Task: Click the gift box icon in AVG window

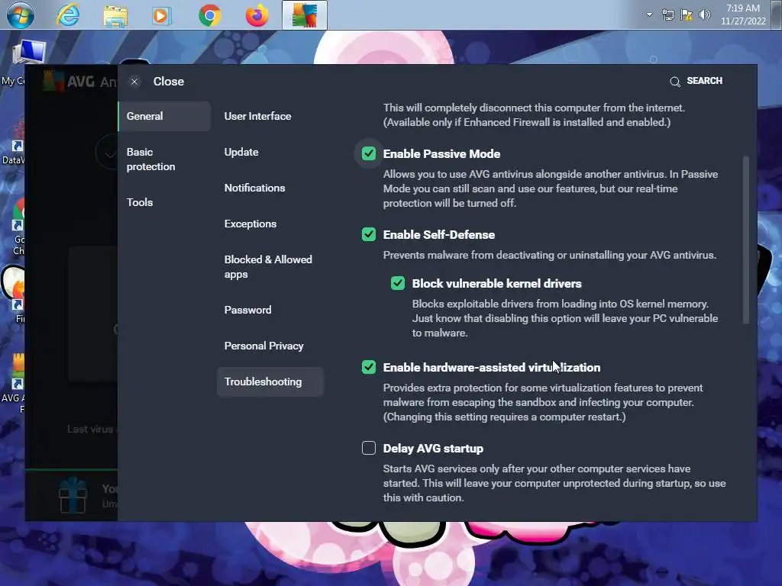Action: (x=73, y=494)
